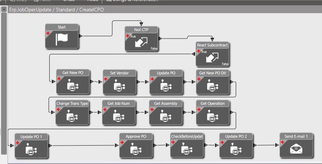Click red plus on Not CTP node
Screen dimensions: 322x164
pos(128,36)
